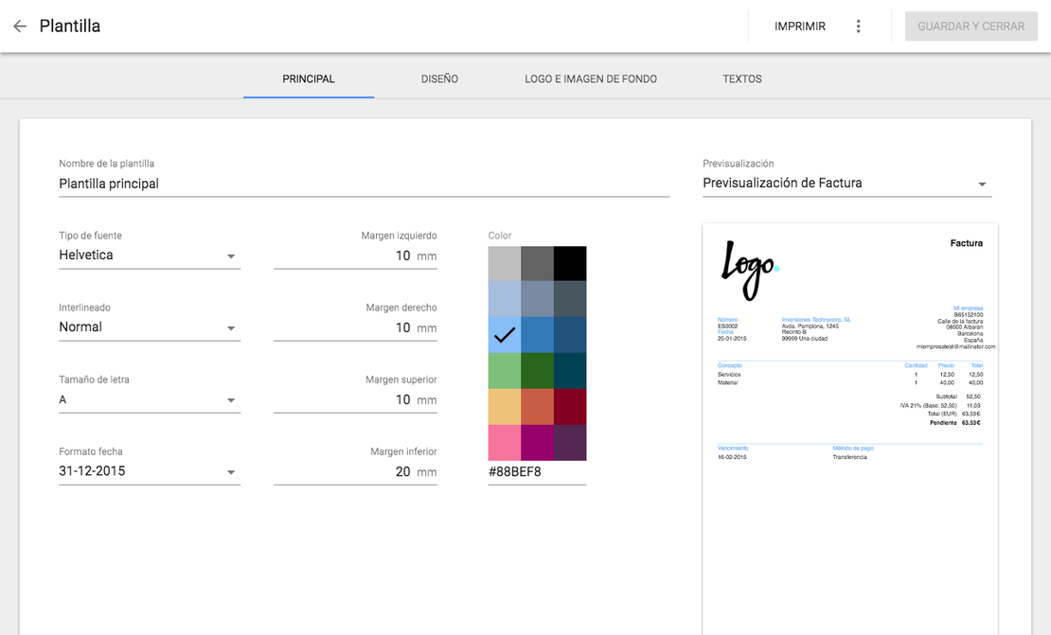The image size is (1051, 635).
Task: Select the pink color swatch
Action: 504,443
